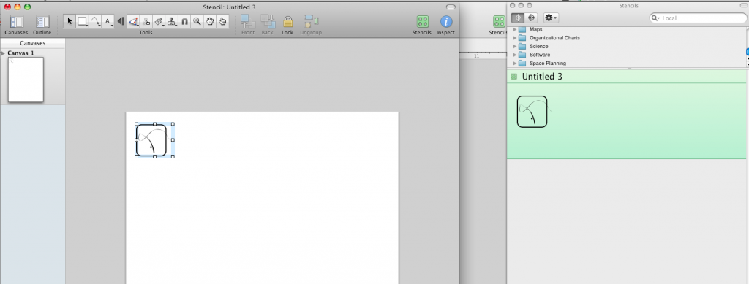Screen dimensions: 749x284
Task: Show the Outline view
Action: tap(42, 25)
